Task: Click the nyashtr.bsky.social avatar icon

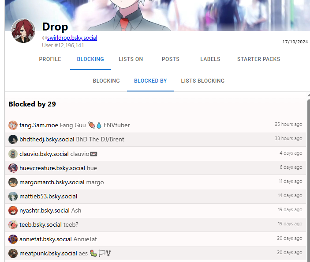Action: (13, 210)
